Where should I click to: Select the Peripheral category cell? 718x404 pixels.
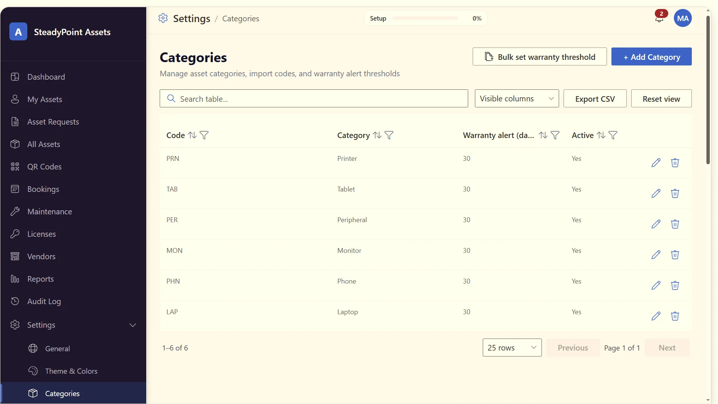[352, 220]
